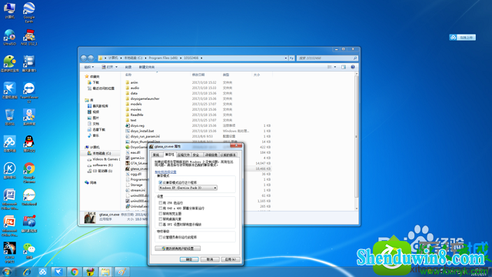Viewport: 492px width, 277px height.
Task: Click change settings for all users button
Action: pyautogui.click(x=178, y=249)
